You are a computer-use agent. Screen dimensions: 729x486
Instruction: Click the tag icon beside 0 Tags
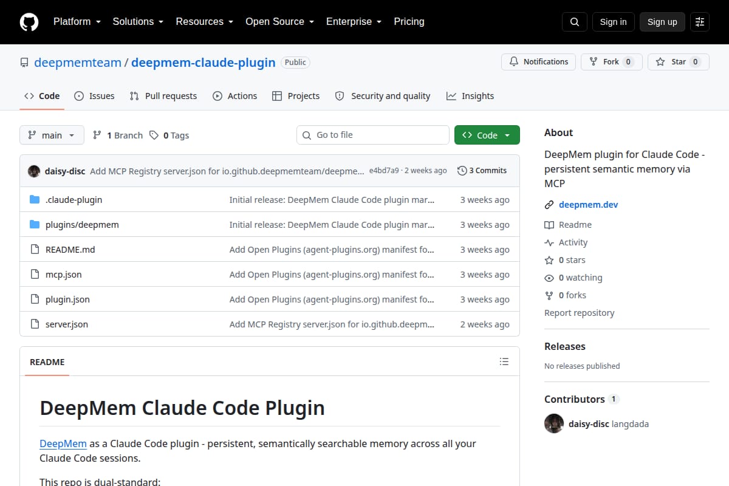154,135
